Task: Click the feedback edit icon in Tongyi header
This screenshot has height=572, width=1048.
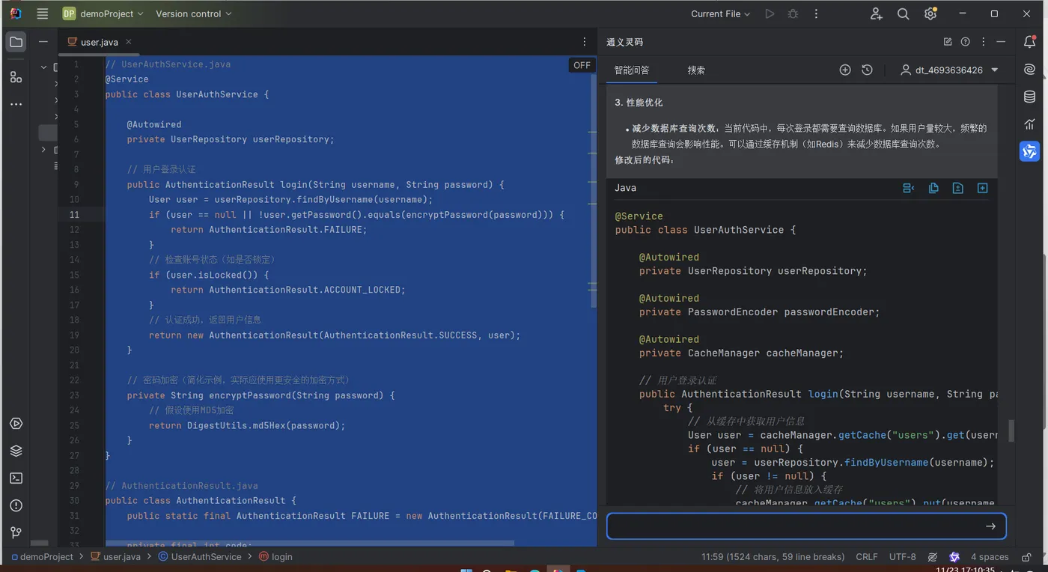Action: (x=948, y=42)
